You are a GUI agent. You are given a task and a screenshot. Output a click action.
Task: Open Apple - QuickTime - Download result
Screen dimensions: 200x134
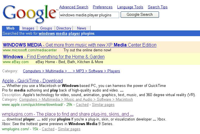[32, 81]
